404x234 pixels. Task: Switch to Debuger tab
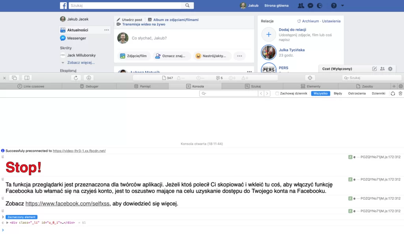tap(89, 86)
